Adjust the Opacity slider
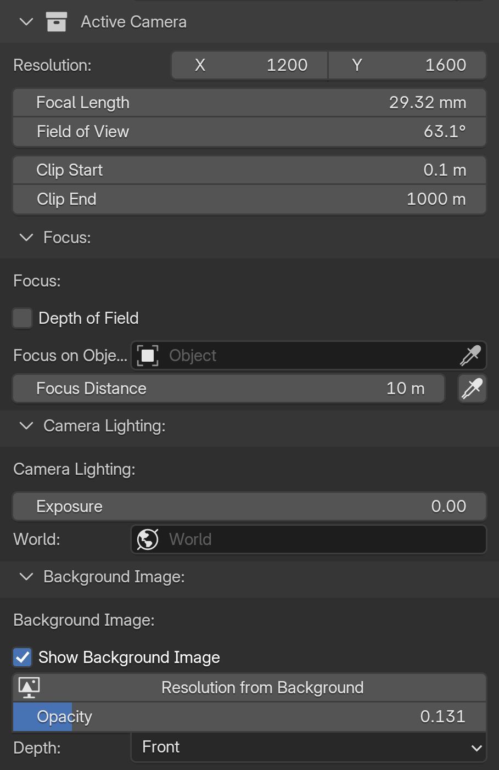Screen dimensions: 499x770 coord(250,717)
